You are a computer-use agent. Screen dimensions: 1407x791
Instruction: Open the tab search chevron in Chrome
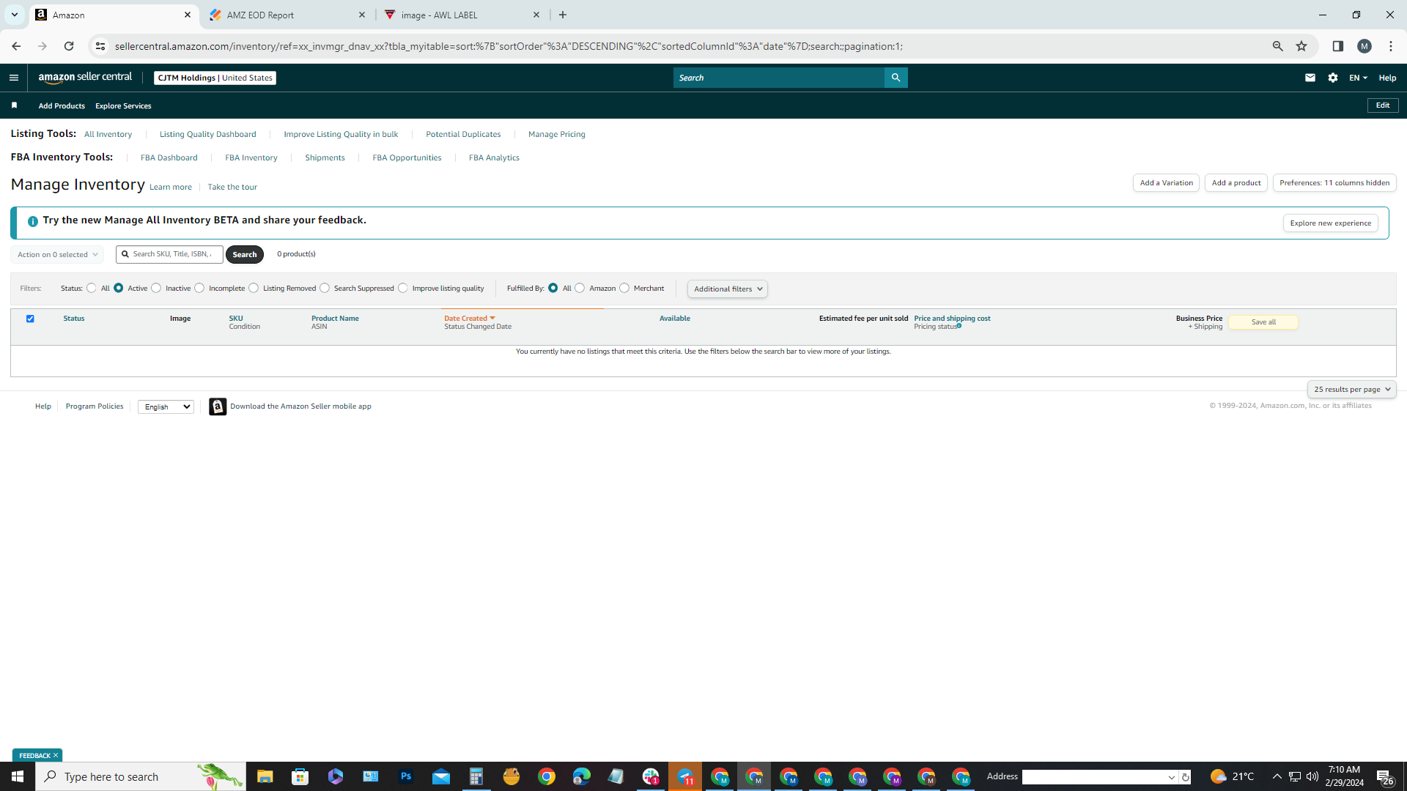click(14, 15)
